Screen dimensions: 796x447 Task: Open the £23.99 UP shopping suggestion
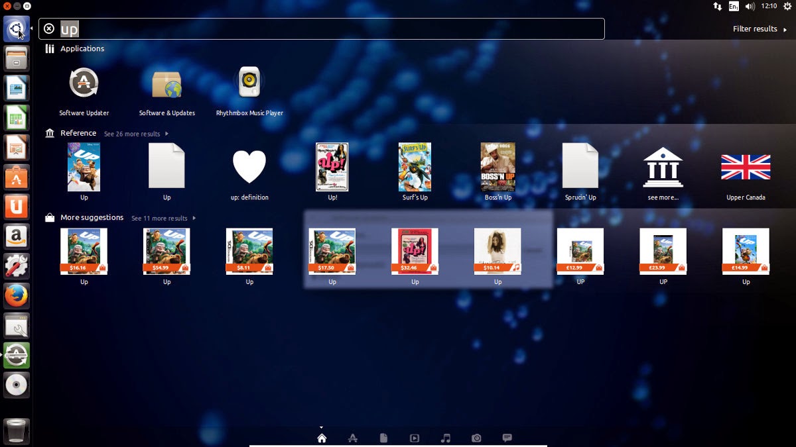(x=663, y=257)
